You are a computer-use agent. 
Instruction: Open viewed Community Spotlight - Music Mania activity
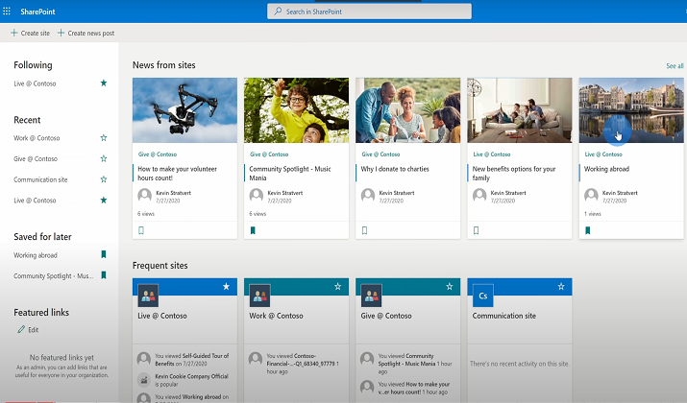click(x=415, y=364)
